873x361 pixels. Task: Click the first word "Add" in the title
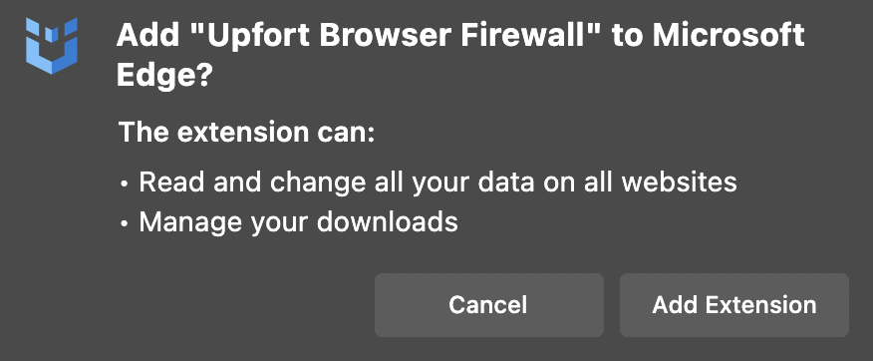pyautogui.click(x=148, y=36)
